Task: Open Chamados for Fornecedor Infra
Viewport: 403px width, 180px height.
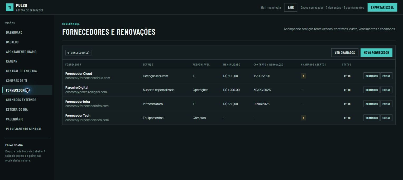Action: pos(372,104)
